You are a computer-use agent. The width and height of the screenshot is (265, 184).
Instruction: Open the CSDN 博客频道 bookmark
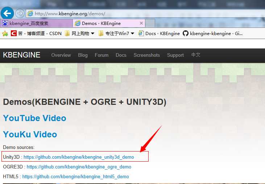36,33
